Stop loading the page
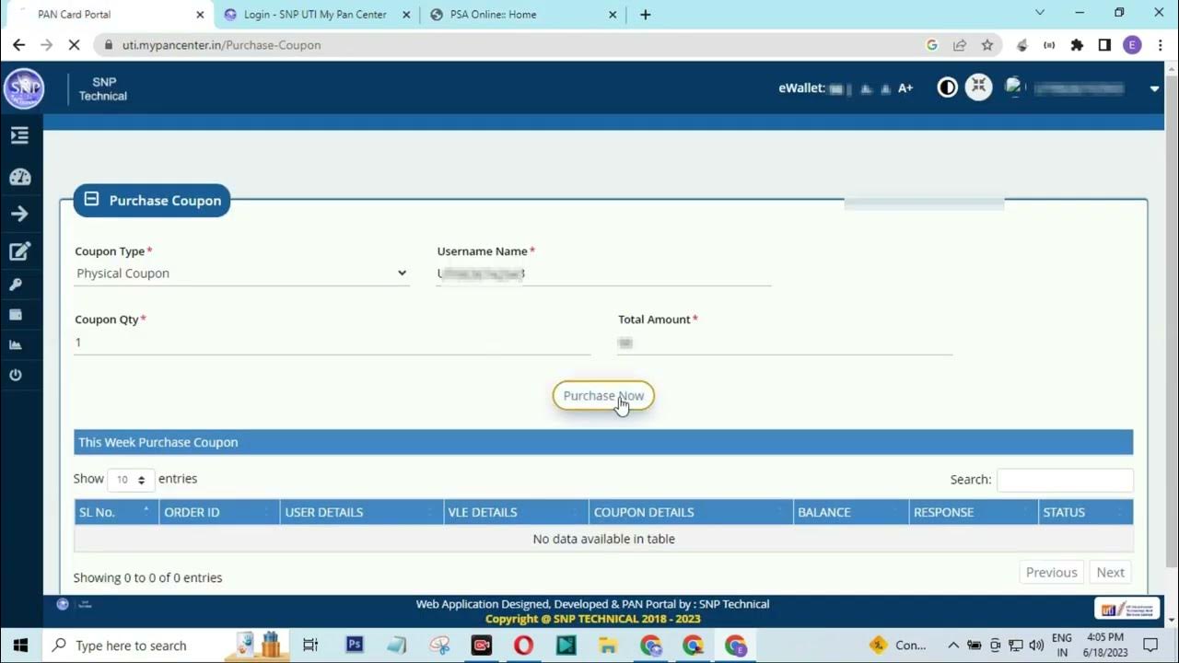 tap(75, 45)
